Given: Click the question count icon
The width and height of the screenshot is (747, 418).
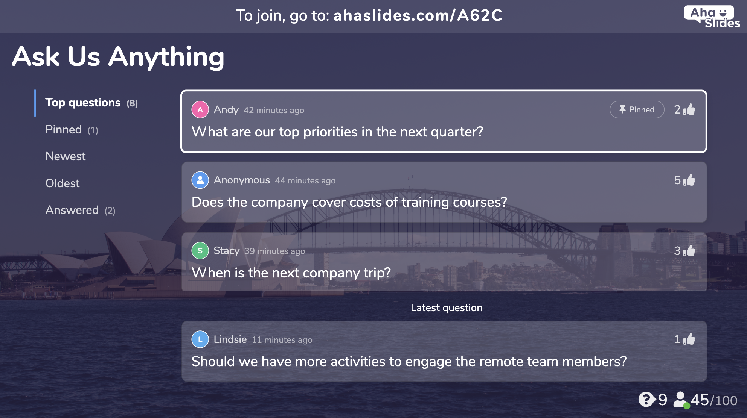Looking at the screenshot, I should 647,400.
